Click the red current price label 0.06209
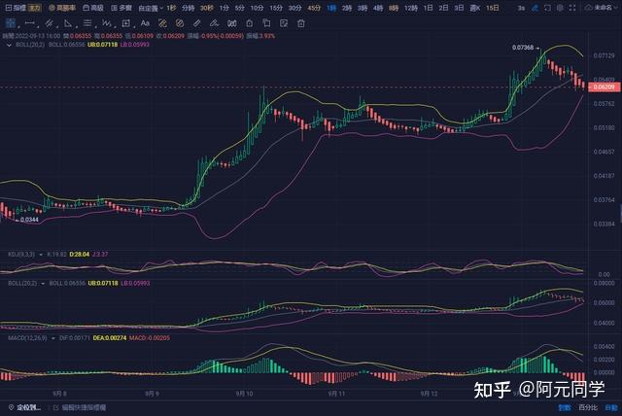The height and width of the screenshot is (416, 622). click(x=605, y=87)
